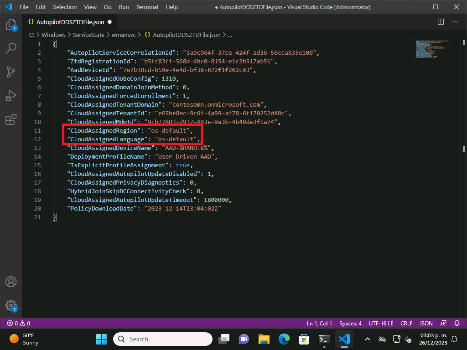Viewport: 467px width, 350px height.
Task: Open the Search view icon
Action: pos(11,48)
